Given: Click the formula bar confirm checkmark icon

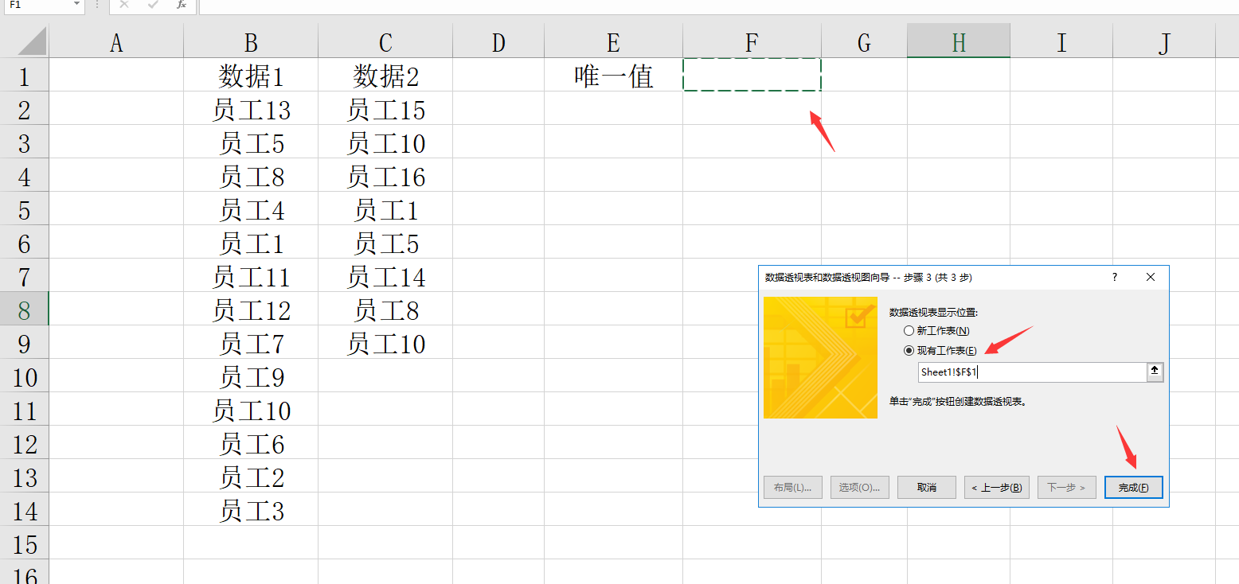Looking at the screenshot, I should (153, 5).
